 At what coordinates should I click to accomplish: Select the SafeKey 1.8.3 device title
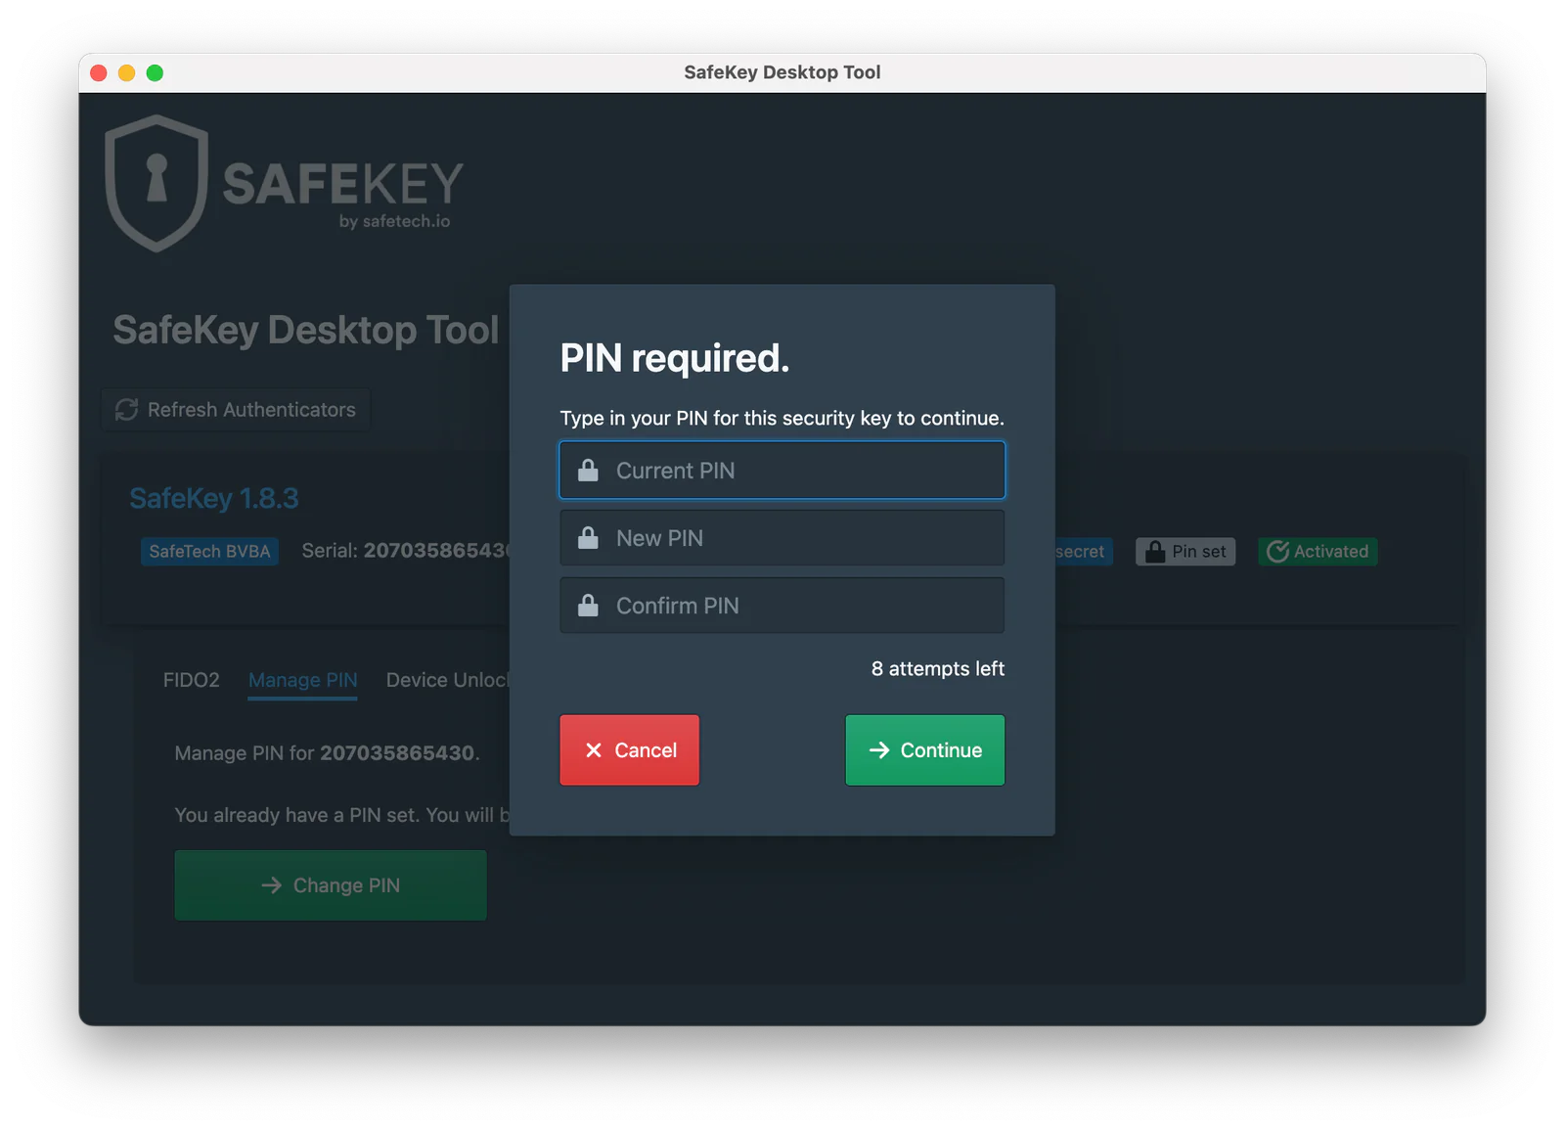[x=214, y=499]
